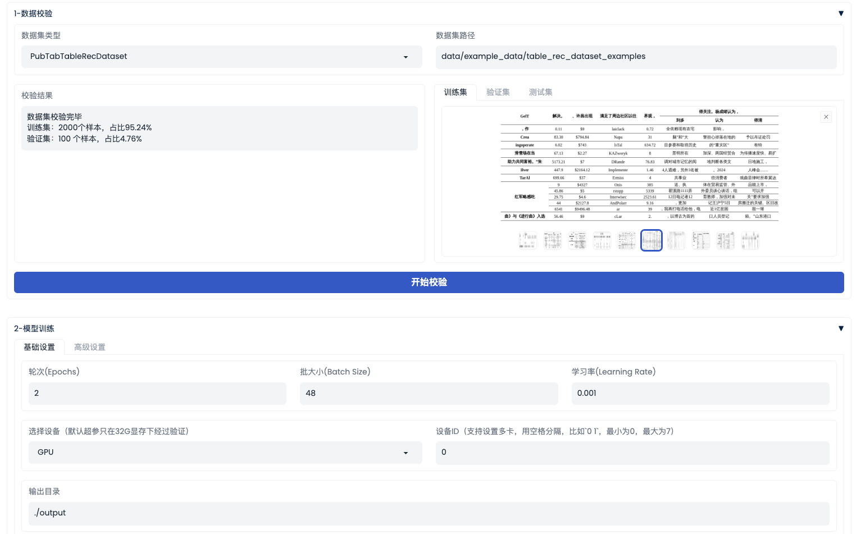Click the dataset path input field
861x534 pixels.
click(635, 57)
